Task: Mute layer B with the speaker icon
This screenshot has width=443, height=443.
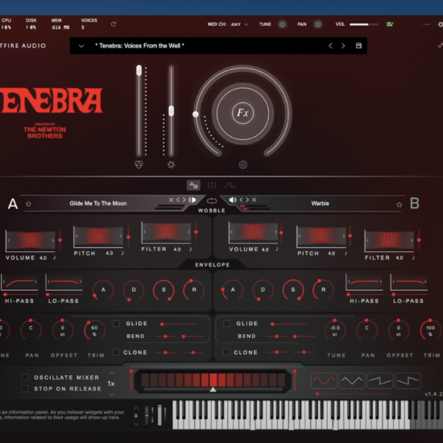Action: 233,200
